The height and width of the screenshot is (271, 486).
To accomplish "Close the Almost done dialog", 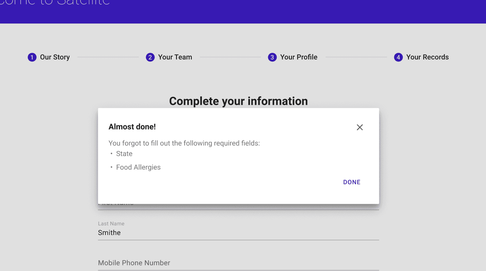I will (360, 127).
